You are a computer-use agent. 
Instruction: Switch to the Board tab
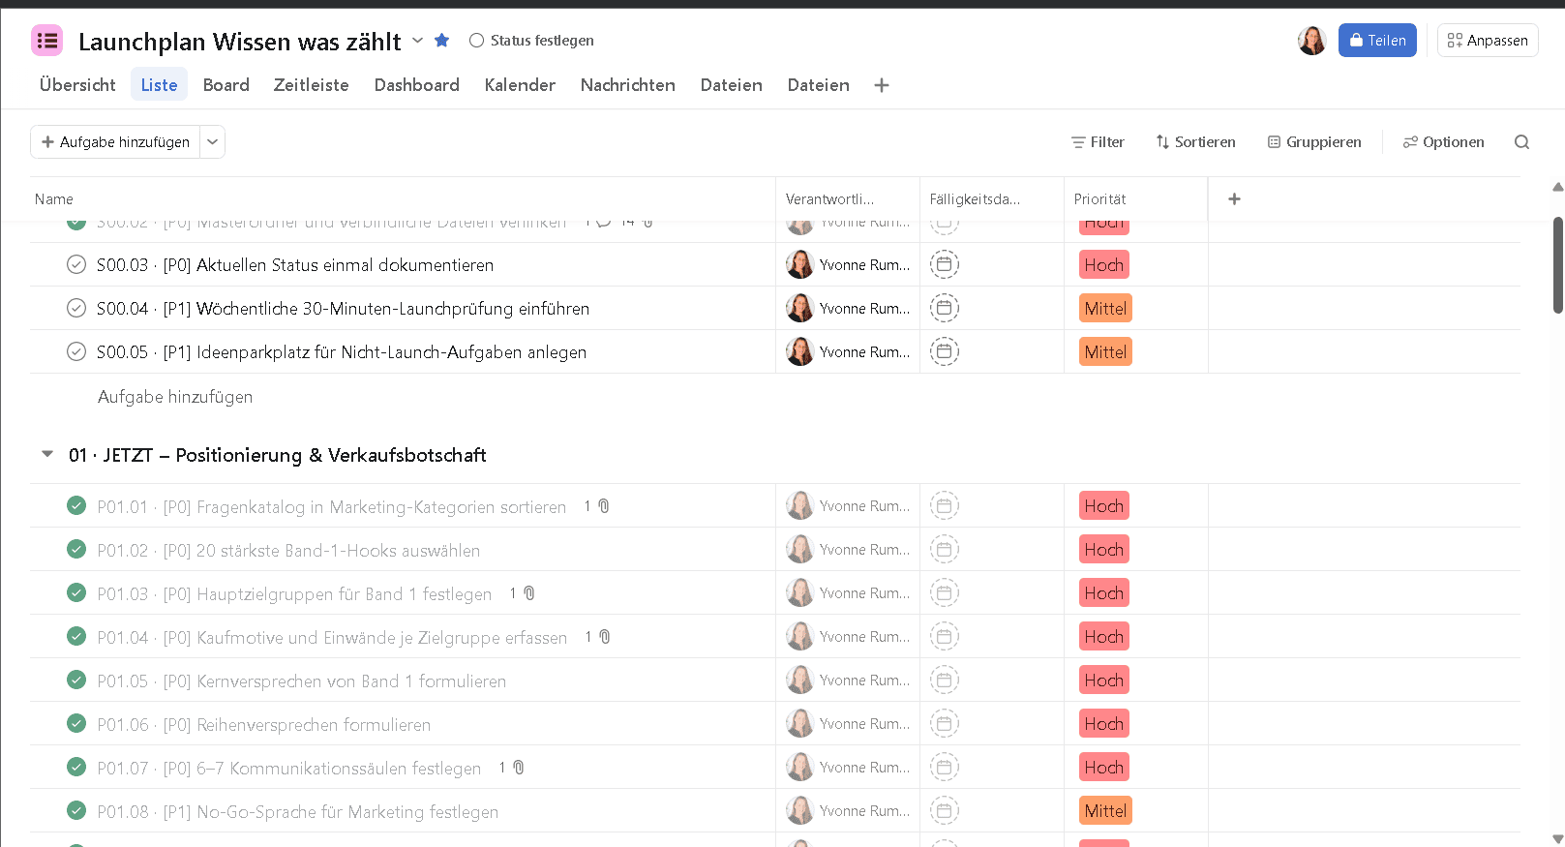point(226,85)
